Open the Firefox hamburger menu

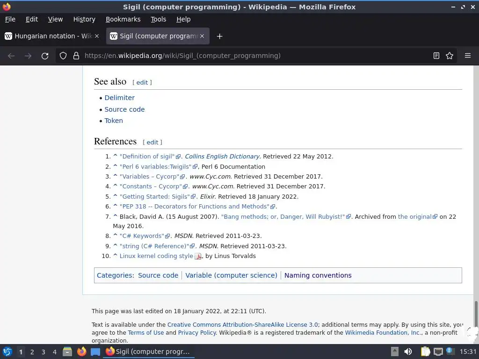[467, 56]
